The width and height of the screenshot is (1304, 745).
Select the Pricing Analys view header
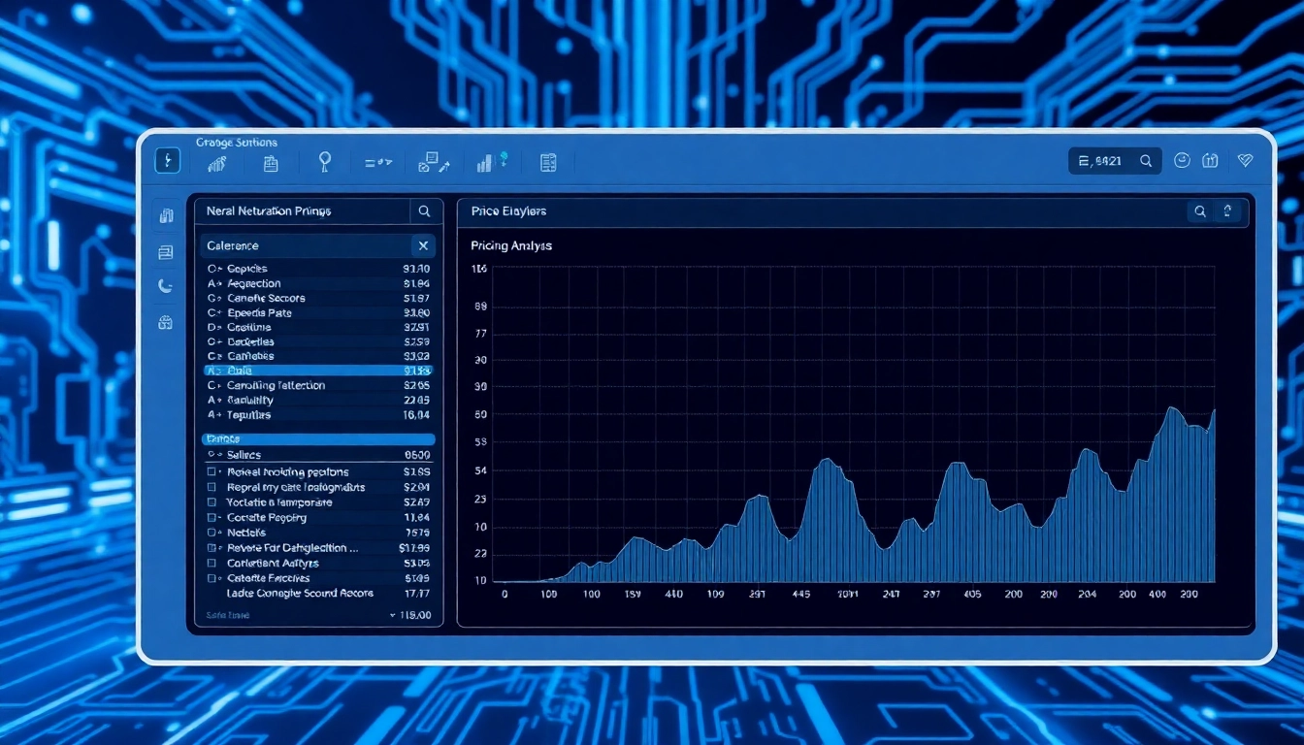click(x=511, y=245)
